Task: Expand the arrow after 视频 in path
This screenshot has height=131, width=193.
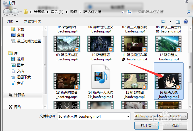Action: (80, 12)
